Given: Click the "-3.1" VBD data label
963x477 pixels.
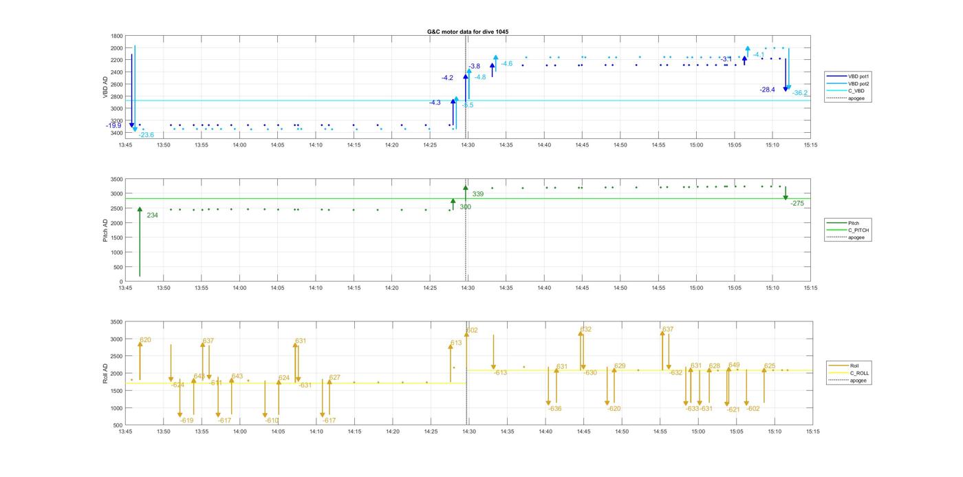Looking at the screenshot, I should [726, 59].
